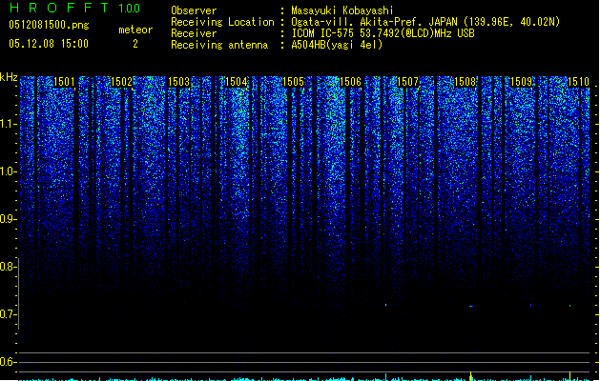The height and width of the screenshot is (381, 600).
Task: Select the 1506 time marker
Action: tap(350, 82)
